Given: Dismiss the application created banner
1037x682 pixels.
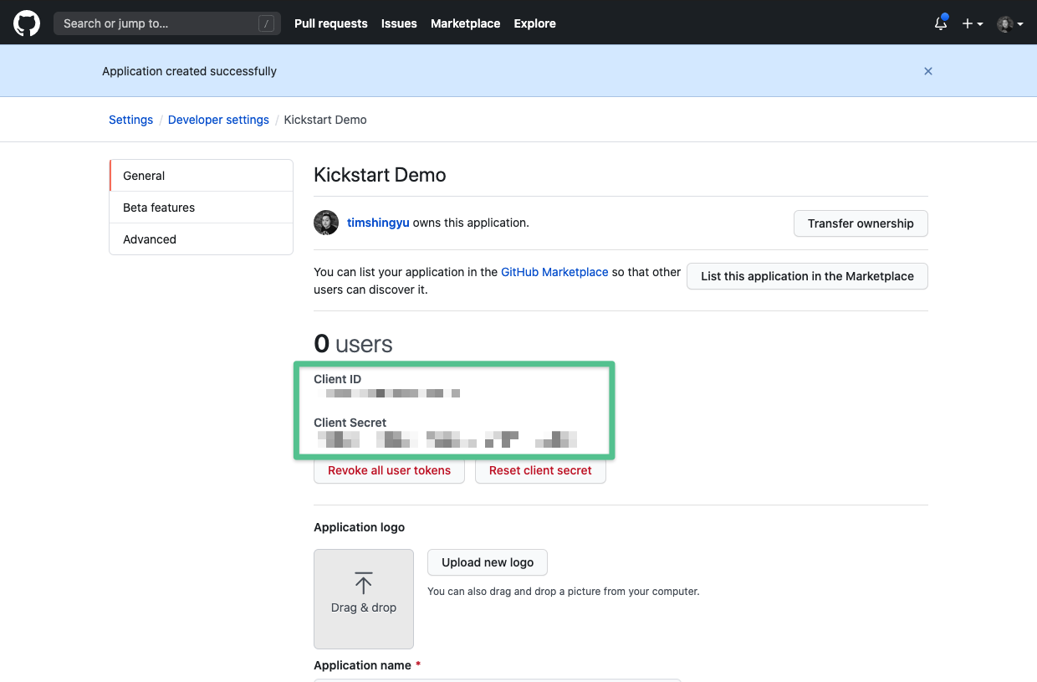Looking at the screenshot, I should point(928,71).
